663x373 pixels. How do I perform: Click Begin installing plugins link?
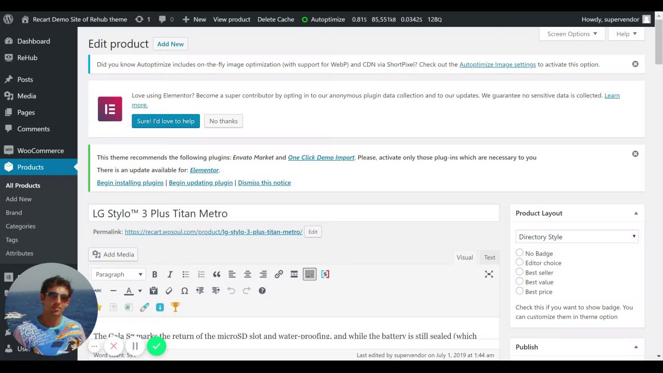coord(130,182)
